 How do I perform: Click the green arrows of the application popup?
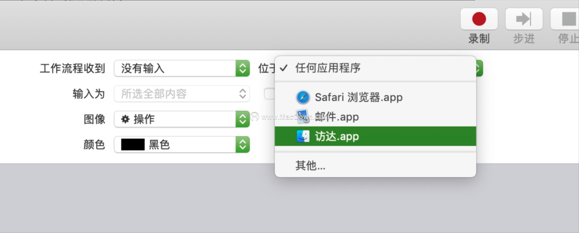(479, 68)
